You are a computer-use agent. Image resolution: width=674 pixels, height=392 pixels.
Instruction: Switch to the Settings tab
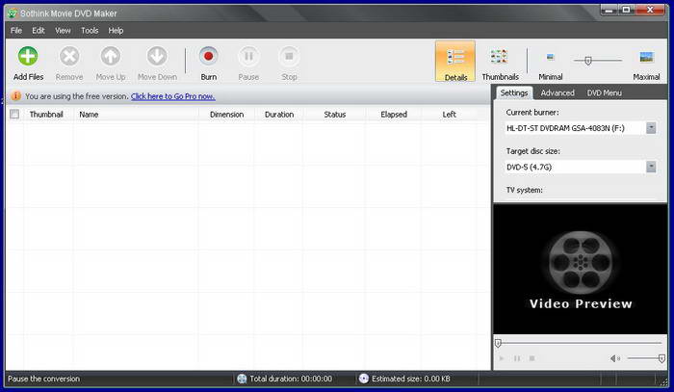(513, 92)
